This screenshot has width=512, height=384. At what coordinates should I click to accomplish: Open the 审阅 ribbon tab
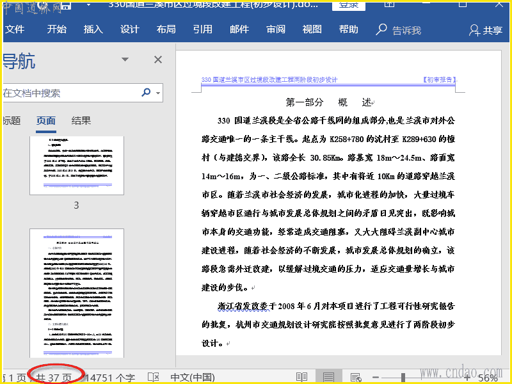276,29
